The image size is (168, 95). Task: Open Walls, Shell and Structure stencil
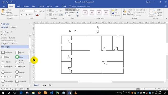(x=9, y=44)
